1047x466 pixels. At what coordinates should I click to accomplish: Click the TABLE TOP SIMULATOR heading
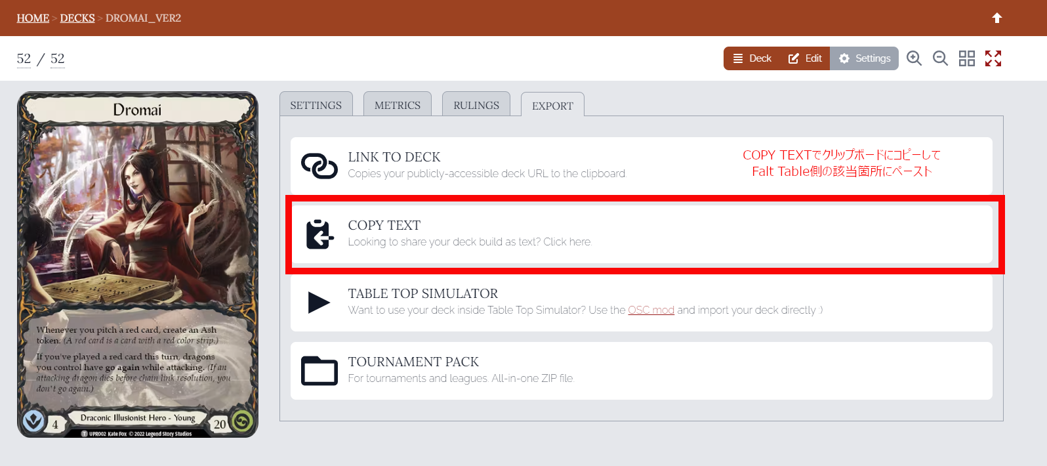[x=423, y=293]
